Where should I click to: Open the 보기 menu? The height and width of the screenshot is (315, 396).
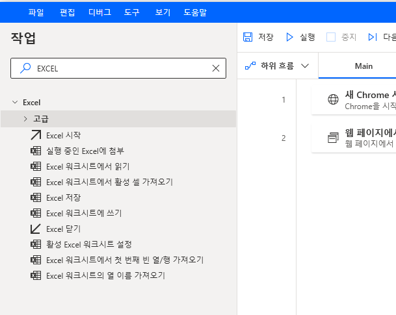tap(163, 12)
